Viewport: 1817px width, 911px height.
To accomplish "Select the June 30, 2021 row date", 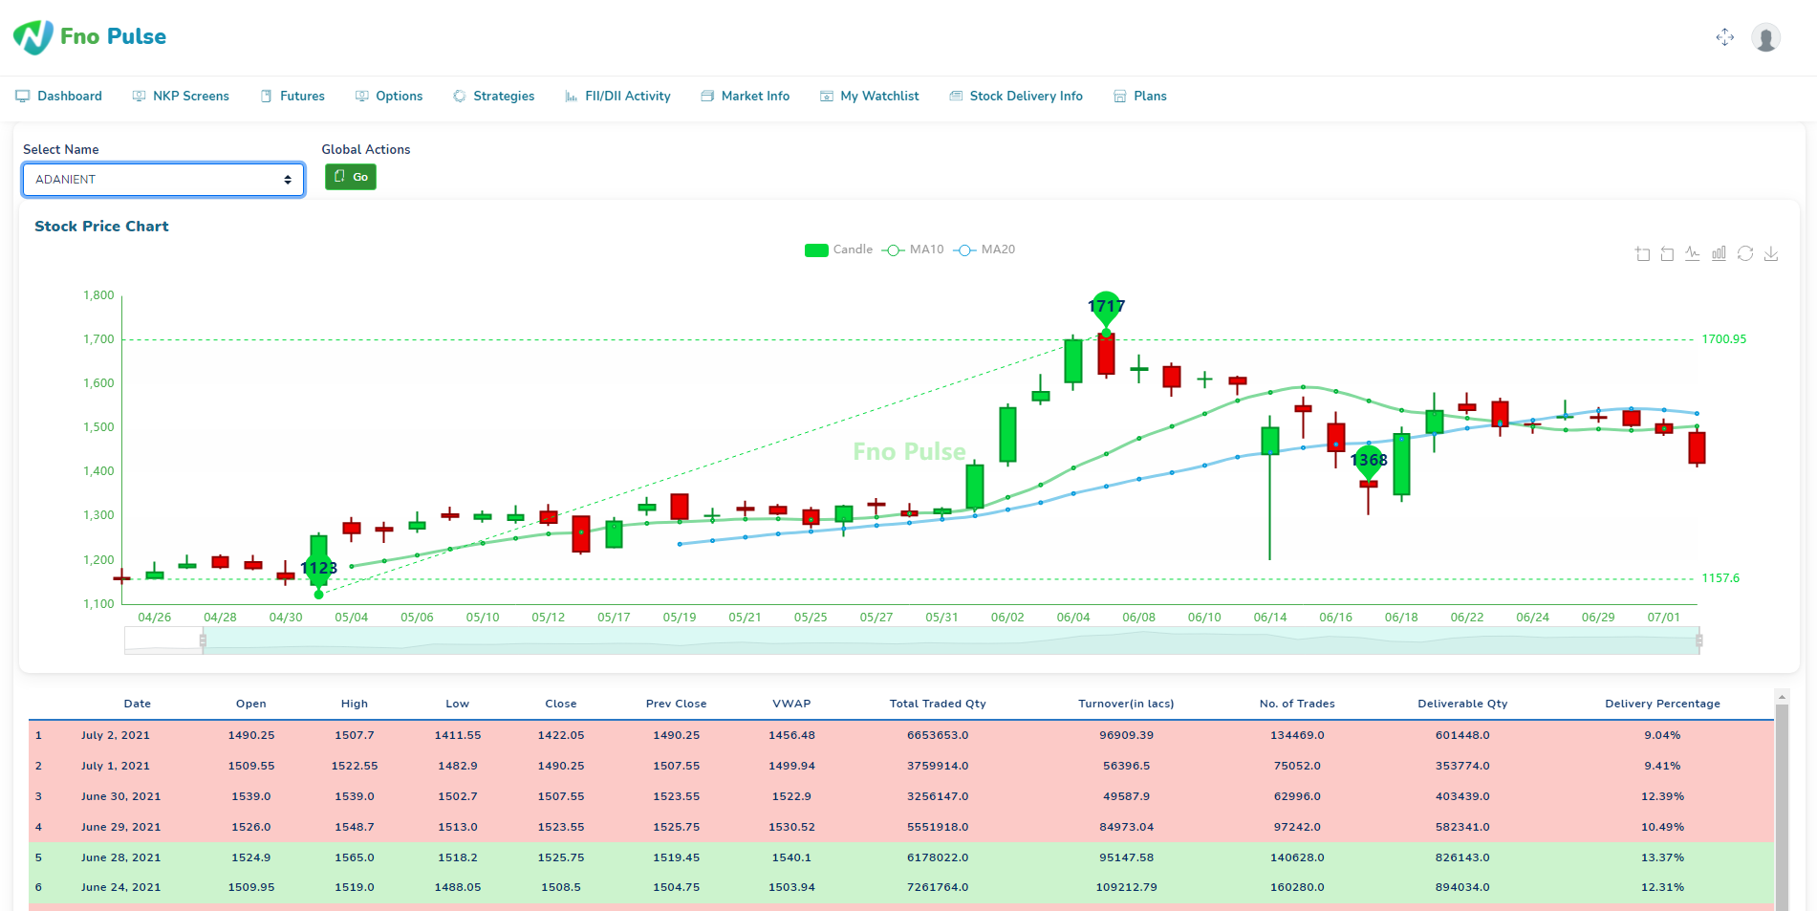I will tap(121, 796).
